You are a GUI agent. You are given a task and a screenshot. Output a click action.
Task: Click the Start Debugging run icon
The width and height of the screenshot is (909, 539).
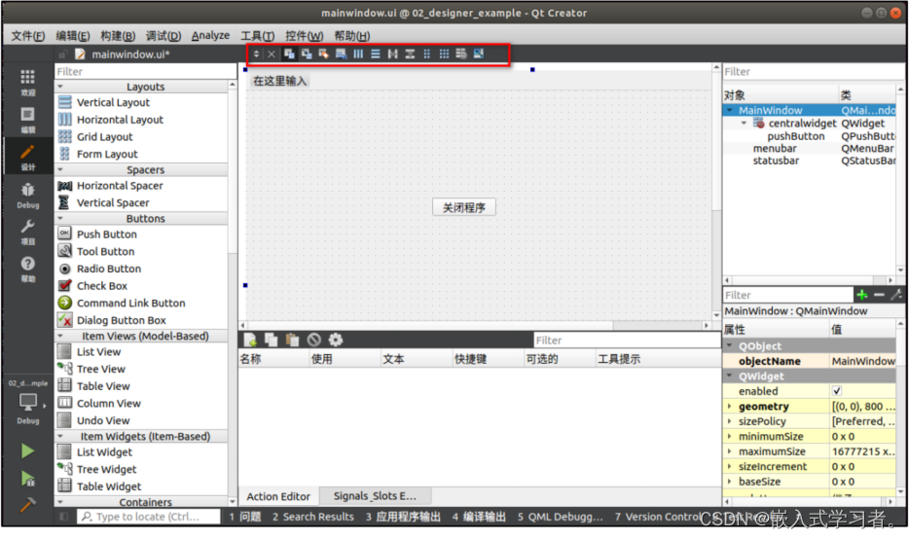pos(27,478)
